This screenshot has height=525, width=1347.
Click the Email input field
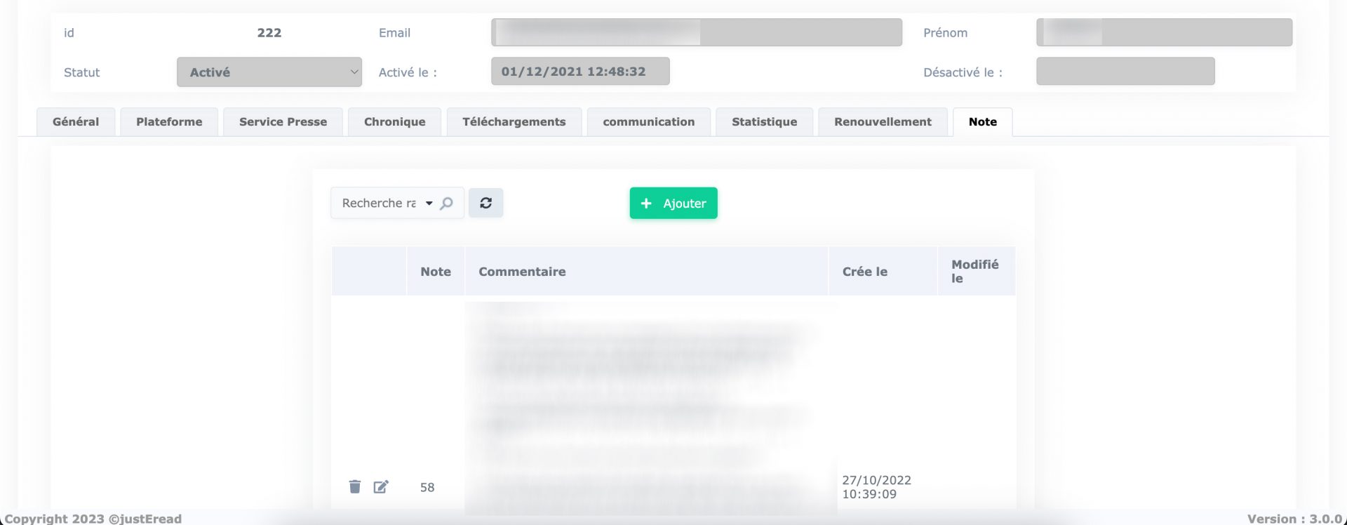(696, 33)
